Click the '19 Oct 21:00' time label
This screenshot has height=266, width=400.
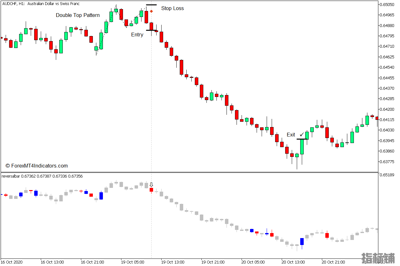213,262
